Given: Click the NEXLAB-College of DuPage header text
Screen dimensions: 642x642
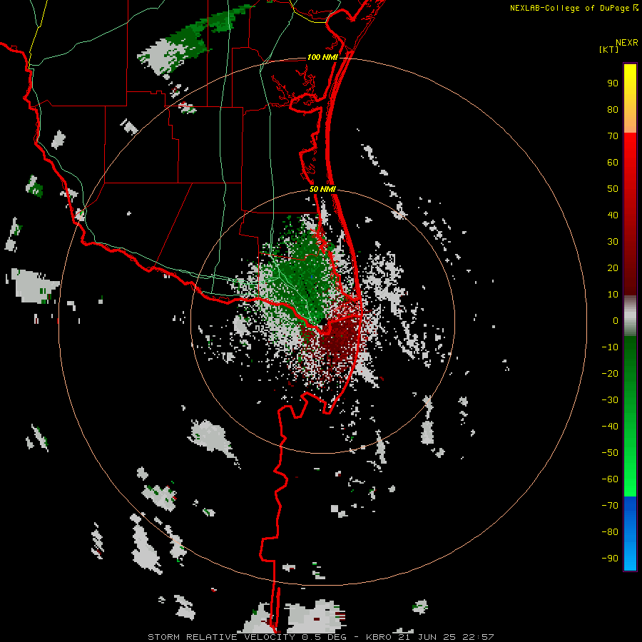Looking at the screenshot, I should pyautogui.click(x=571, y=8).
